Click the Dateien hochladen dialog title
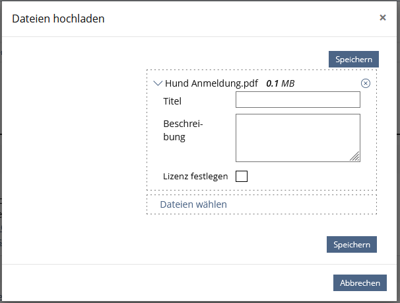Screen dimensions: 400x303 pyautogui.click(x=59, y=19)
